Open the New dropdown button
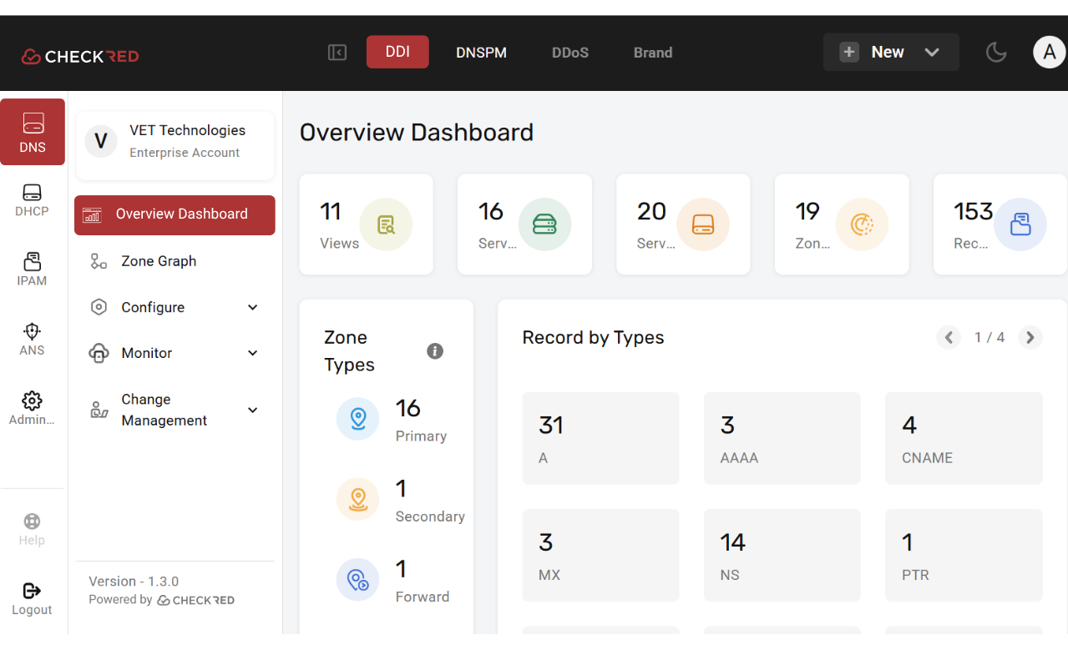The width and height of the screenshot is (1068, 650). pos(890,53)
